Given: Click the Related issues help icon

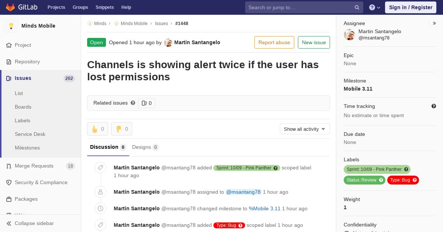Looking at the screenshot, I should pyautogui.click(x=133, y=103).
